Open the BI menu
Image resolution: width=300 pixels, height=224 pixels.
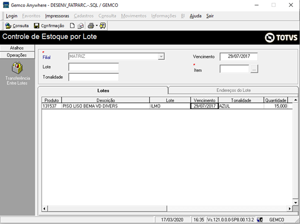[183, 16]
